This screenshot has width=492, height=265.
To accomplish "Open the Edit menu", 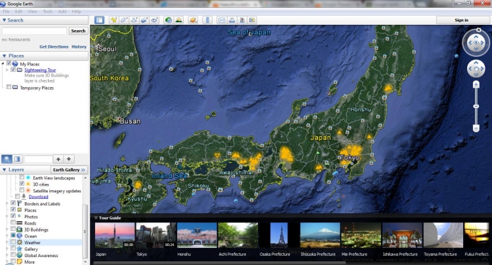I will coord(18,11).
